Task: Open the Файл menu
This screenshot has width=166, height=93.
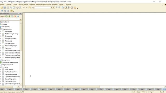Action: pos(2,5)
